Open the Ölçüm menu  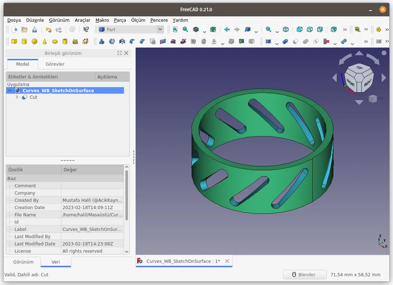click(138, 20)
